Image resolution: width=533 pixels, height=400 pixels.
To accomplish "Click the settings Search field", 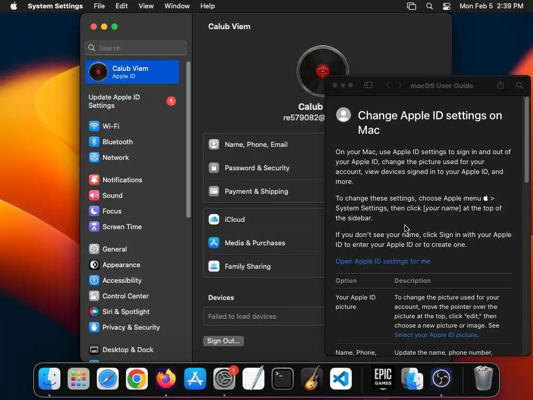I will pyautogui.click(x=136, y=48).
